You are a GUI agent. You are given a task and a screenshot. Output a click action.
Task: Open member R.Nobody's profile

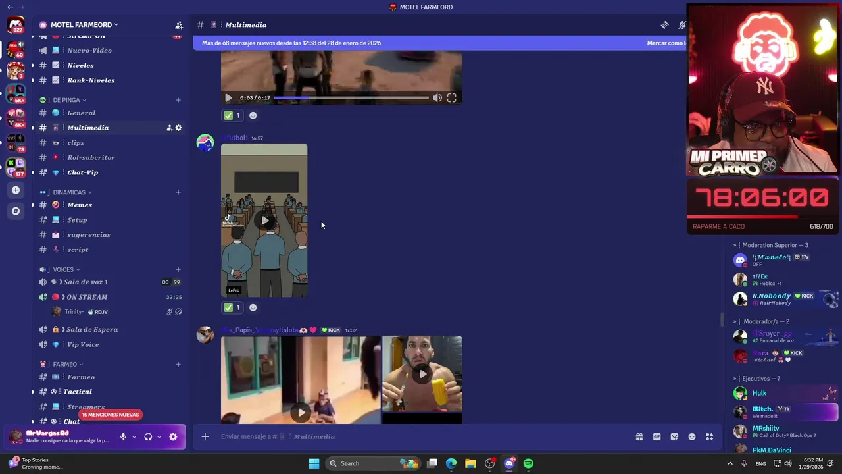(785, 299)
